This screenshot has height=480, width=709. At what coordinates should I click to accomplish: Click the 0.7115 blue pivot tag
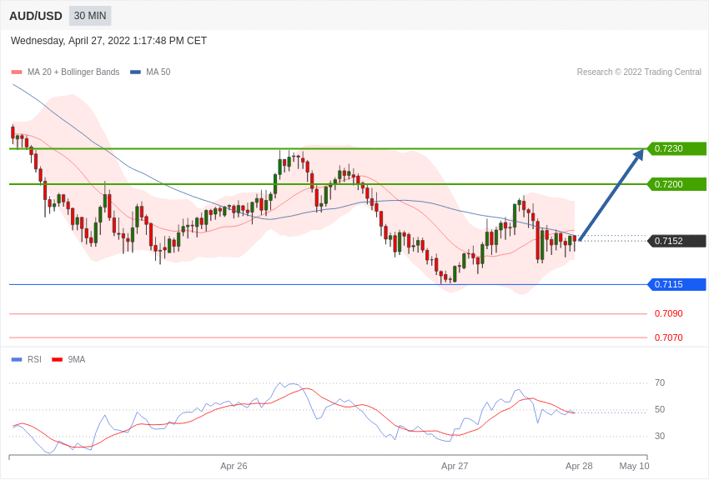point(676,284)
